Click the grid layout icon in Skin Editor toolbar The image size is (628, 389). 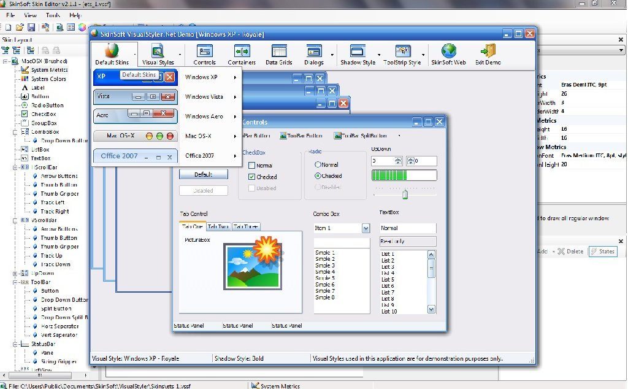[x=71, y=27]
